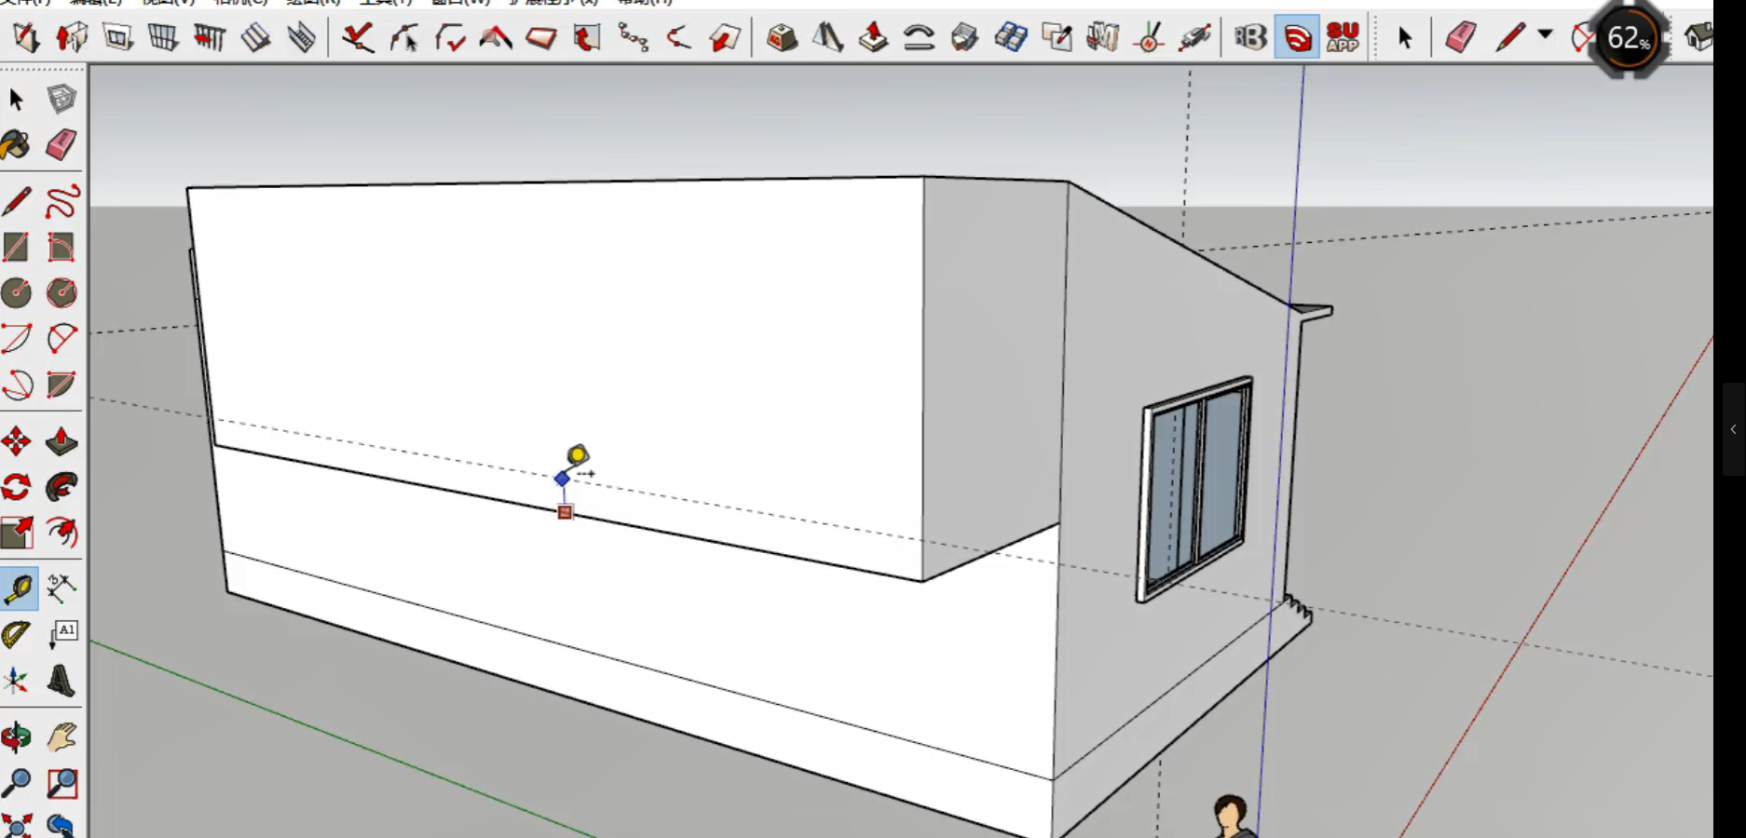
Task: Pick the Protractor tool
Action: [x=16, y=635]
